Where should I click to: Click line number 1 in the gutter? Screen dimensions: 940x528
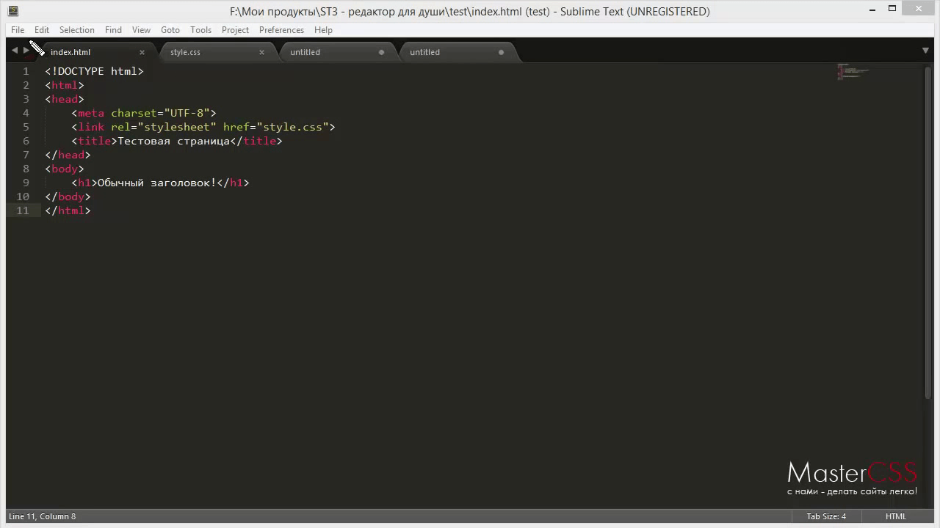click(x=26, y=71)
